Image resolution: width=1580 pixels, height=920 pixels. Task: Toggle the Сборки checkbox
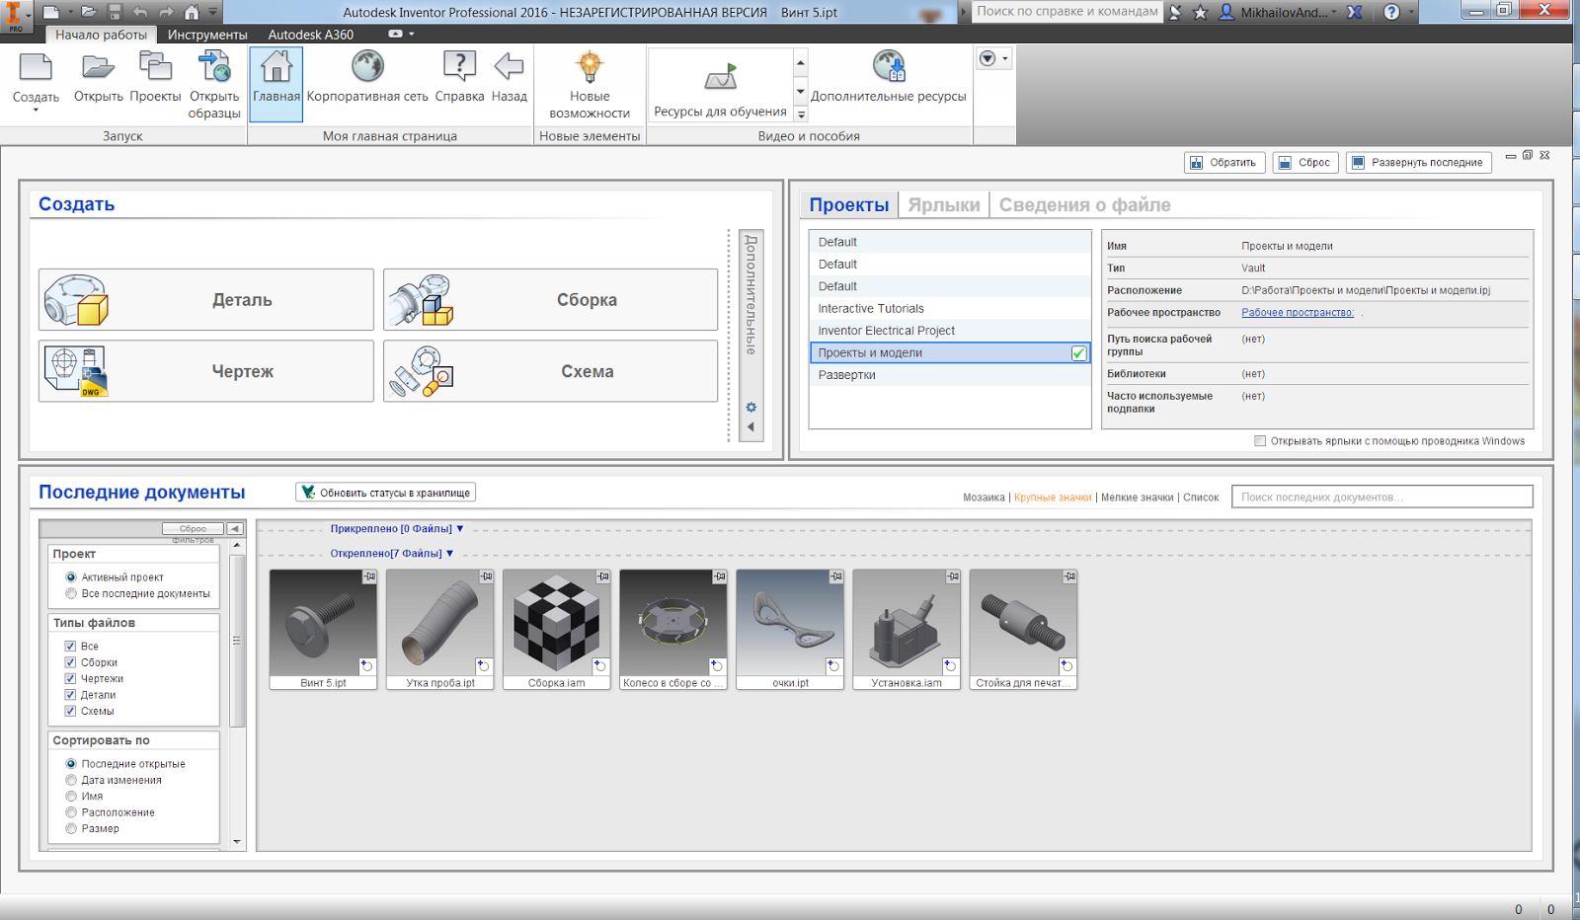(x=70, y=662)
